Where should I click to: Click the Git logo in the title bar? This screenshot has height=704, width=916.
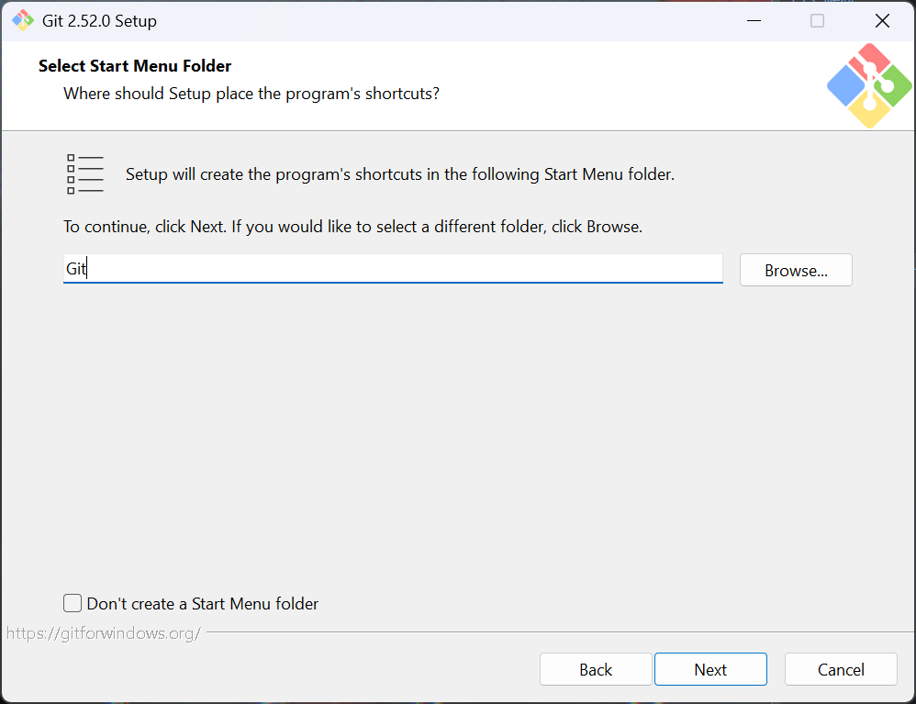click(x=23, y=21)
